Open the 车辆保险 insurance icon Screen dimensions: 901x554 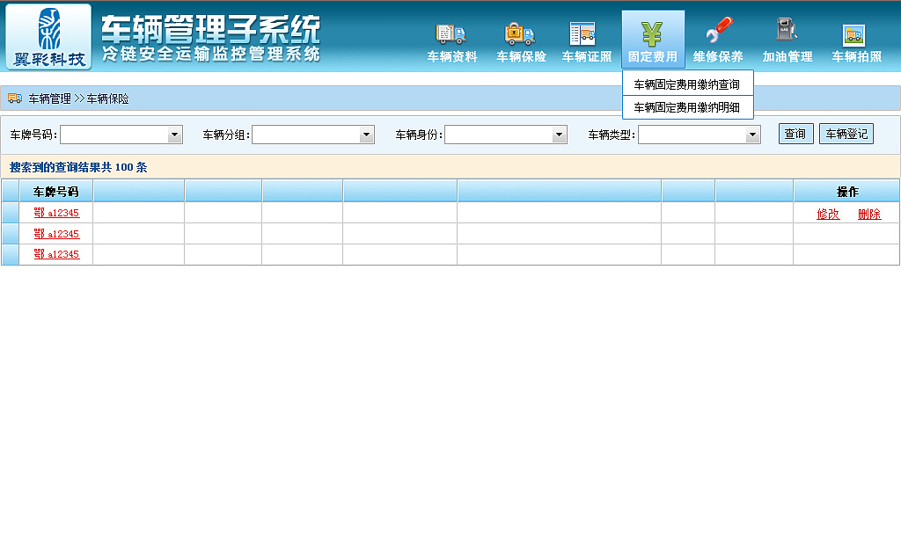point(521,42)
